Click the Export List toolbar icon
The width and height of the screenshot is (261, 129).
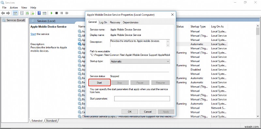[x=32, y=13]
